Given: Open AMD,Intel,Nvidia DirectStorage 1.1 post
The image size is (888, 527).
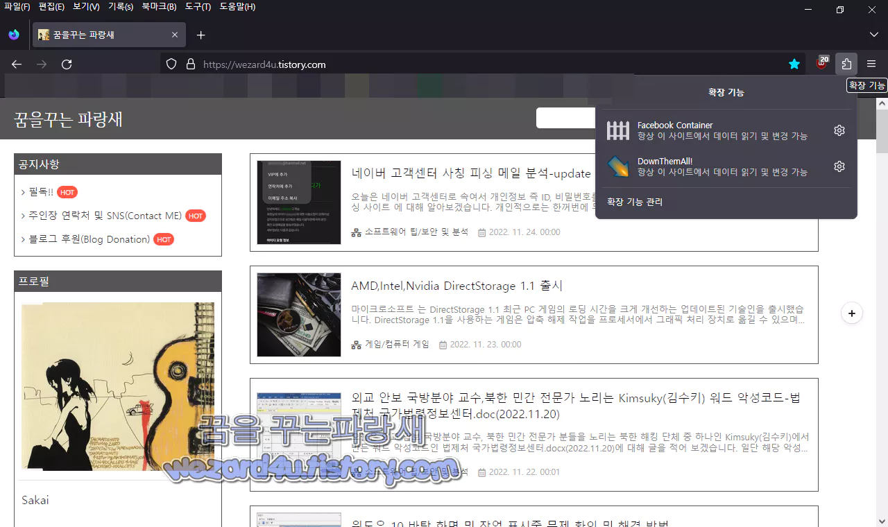Looking at the screenshot, I should click(457, 286).
